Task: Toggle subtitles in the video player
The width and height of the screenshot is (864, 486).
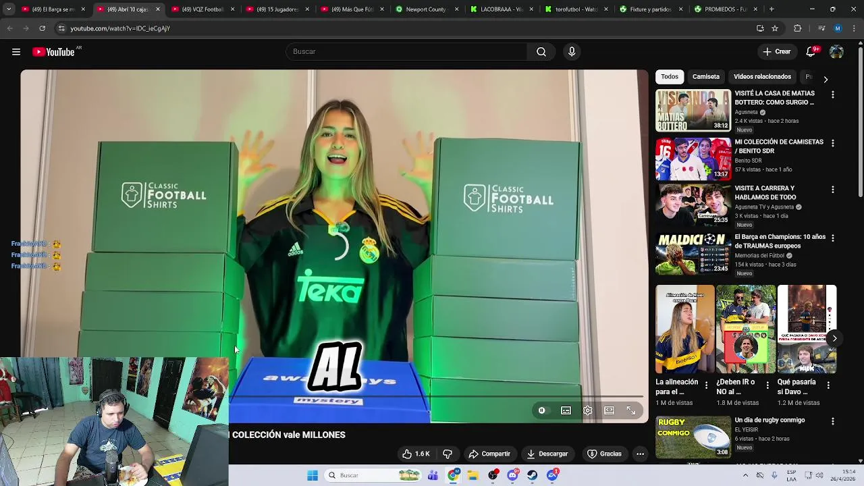Action: 566,410
